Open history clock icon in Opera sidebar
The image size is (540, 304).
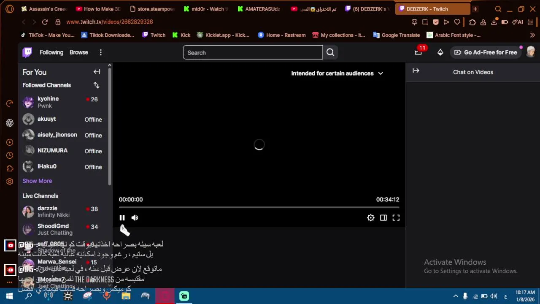10,155
